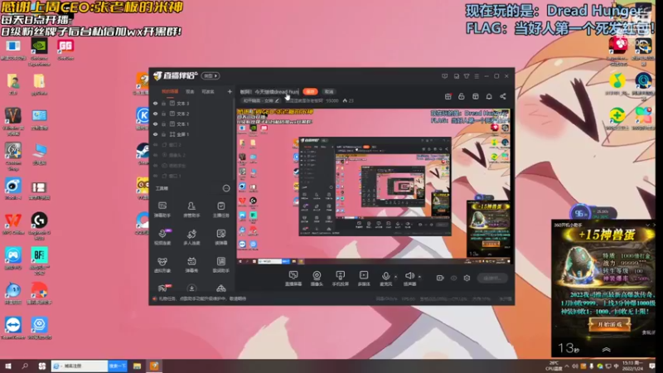The height and width of the screenshot is (373, 663).
Task: Expand microphone options arrow
Action: 396,277
